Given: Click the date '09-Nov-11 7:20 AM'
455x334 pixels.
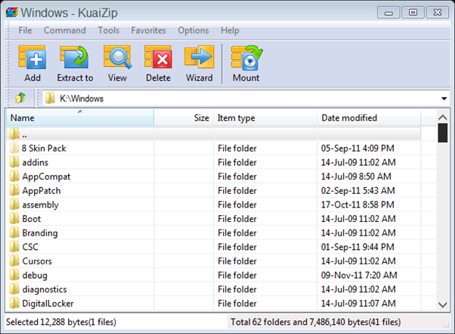Looking at the screenshot, I should tap(359, 275).
